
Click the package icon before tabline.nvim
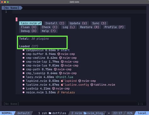pyautogui.click(x=92, y=85)
